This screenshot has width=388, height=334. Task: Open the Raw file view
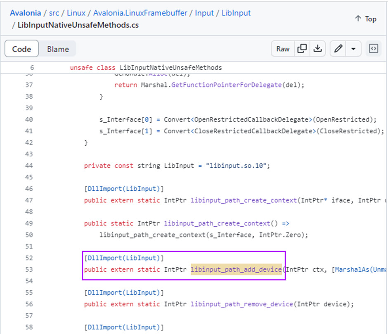click(x=283, y=49)
